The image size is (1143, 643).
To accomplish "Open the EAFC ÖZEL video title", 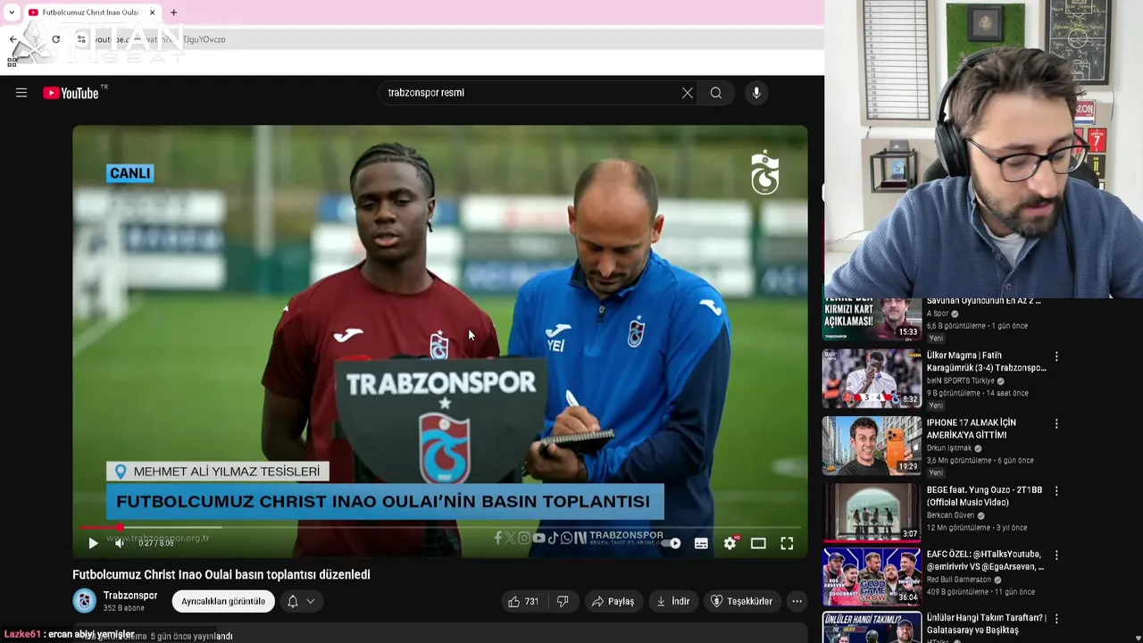I will [x=985, y=560].
